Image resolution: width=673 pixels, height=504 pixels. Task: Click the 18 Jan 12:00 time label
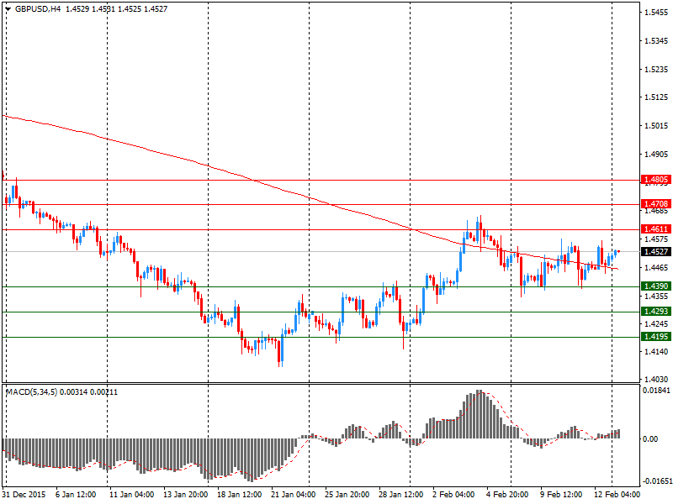click(x=240, y=495)
